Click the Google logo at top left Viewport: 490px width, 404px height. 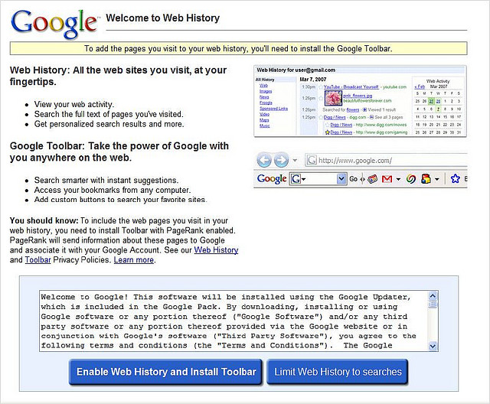[54, 24]
